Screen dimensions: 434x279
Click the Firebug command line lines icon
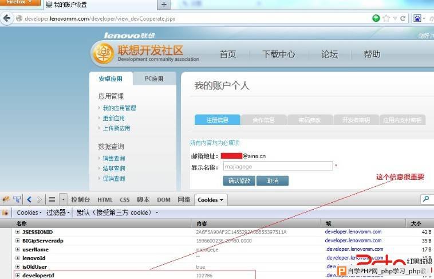click(x=52, y=199)
